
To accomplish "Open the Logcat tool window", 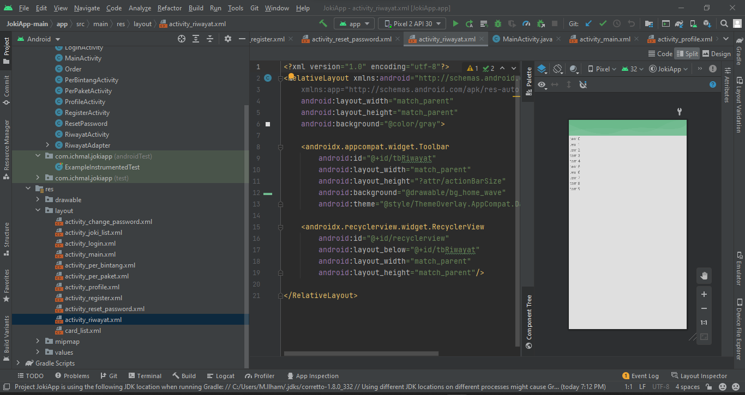I will 220,376.
